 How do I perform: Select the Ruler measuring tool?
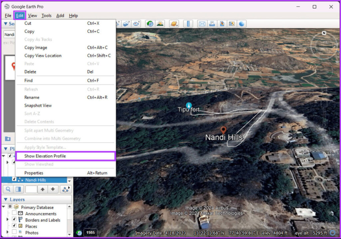click(188, 24)
